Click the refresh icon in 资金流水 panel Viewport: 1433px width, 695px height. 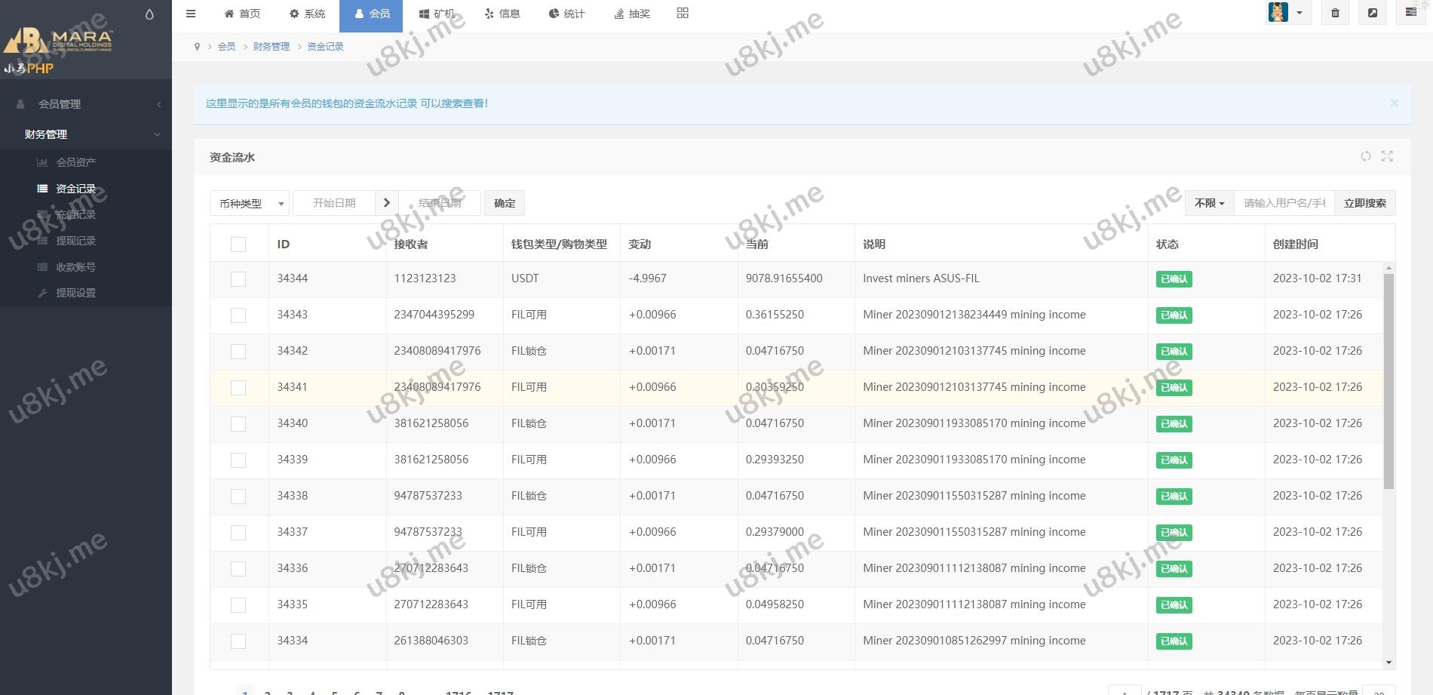[x=1366, y=156]
